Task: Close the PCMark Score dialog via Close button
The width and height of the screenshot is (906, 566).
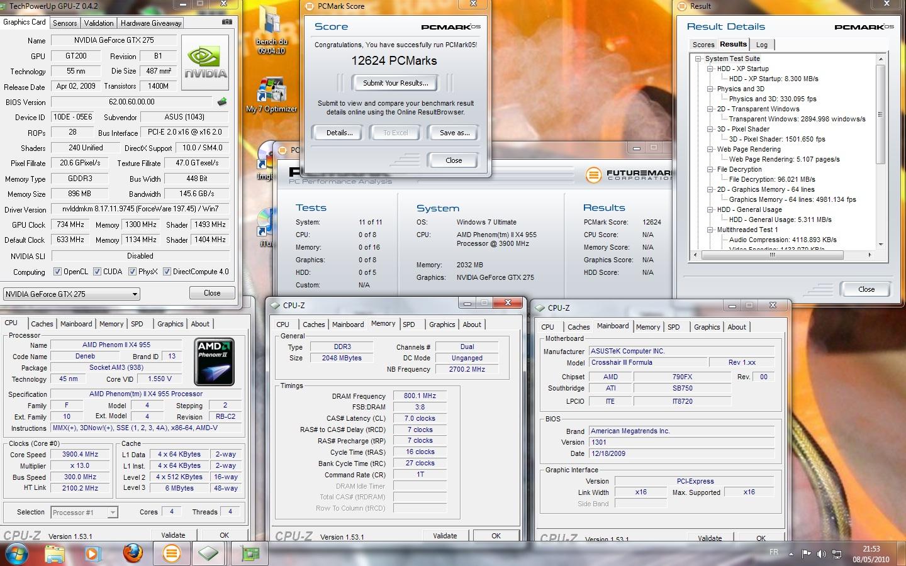Action: (x=454, y=160)
